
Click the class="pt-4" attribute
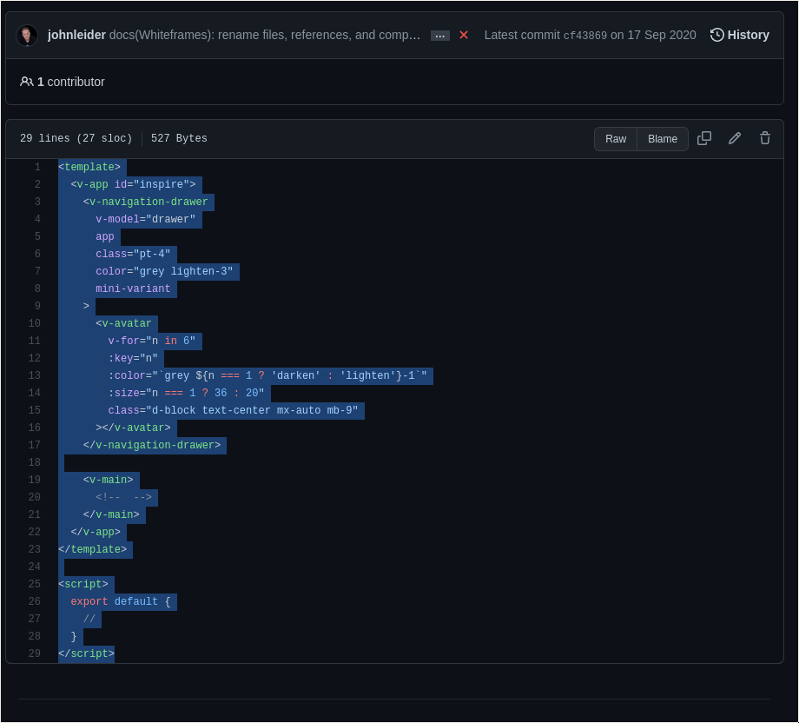[133, 254]
